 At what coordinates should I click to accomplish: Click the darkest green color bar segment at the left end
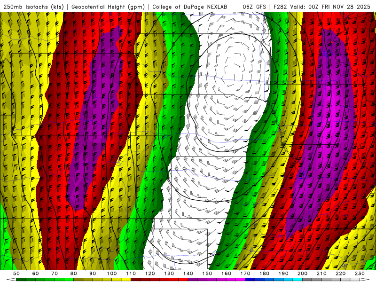point(21,280)
